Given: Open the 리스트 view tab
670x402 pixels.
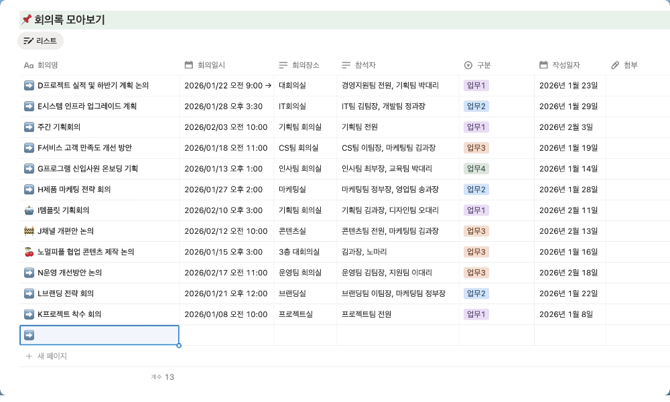Looking at the screenshot, I should point(40,41).
